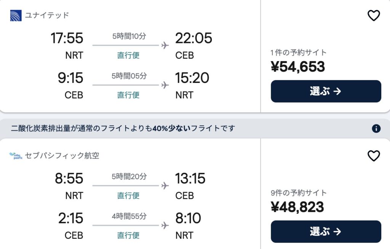Click the plane icon on 8:55 outbound leg
Image resolution: width=390 pixels, height=249 pixels.
coord(165,186)
